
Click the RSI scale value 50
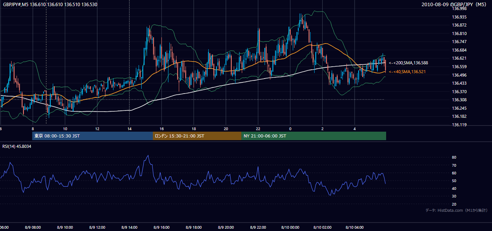coord(454,181)
